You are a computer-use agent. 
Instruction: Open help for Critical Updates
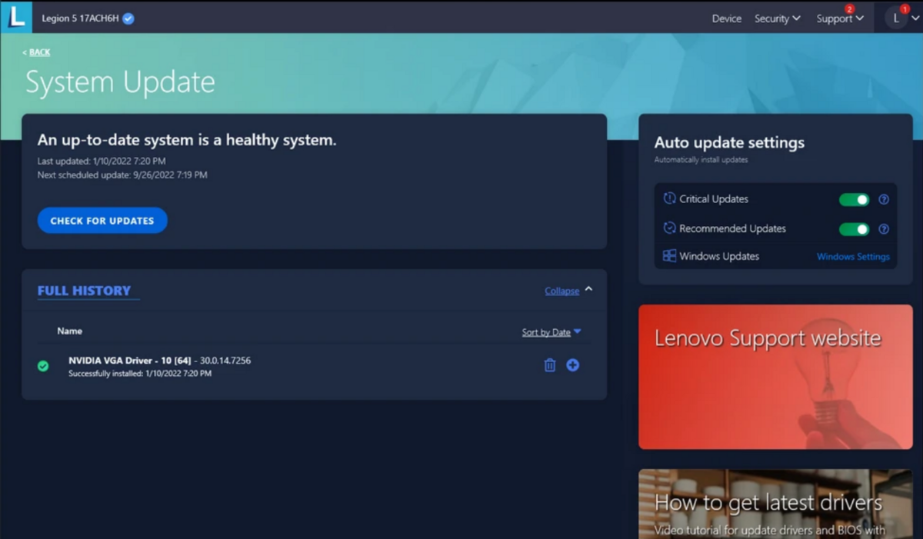[884, 199]
